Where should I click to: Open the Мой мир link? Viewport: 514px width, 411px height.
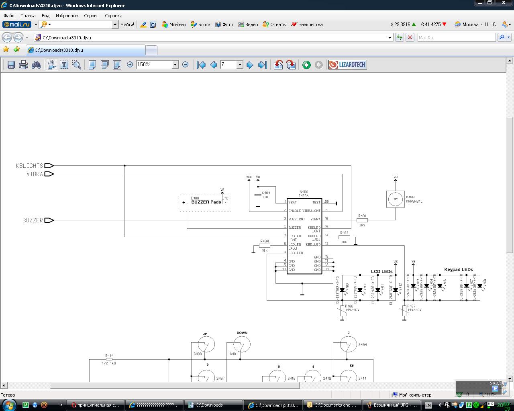click(174, 24)
